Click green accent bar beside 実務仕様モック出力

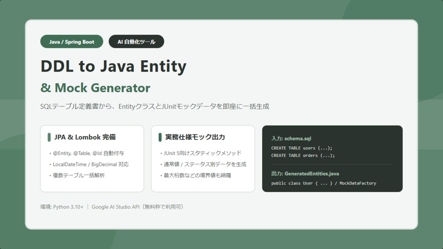[x=160, y=137]
